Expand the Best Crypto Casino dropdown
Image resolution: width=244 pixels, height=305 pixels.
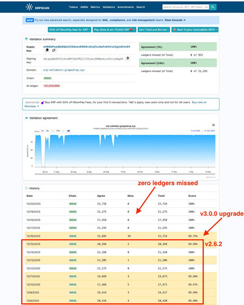click(195, 30)
